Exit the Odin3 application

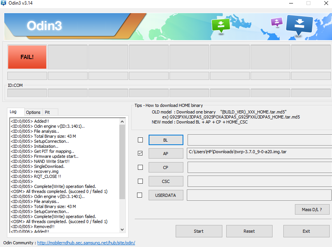307,231
